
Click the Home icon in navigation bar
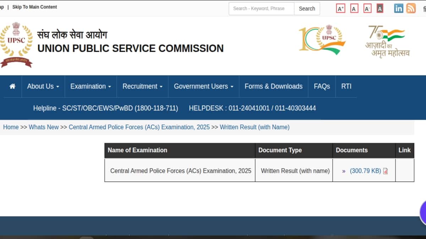pos(12,86)
